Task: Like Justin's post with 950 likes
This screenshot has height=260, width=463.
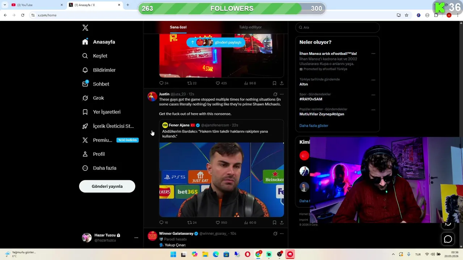Action: click(221, 223)
